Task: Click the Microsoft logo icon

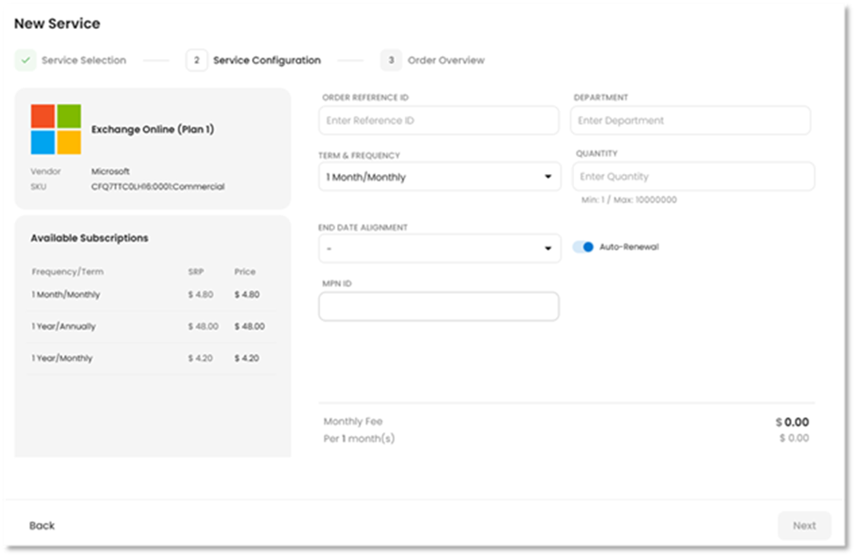Action: point(55,129)
